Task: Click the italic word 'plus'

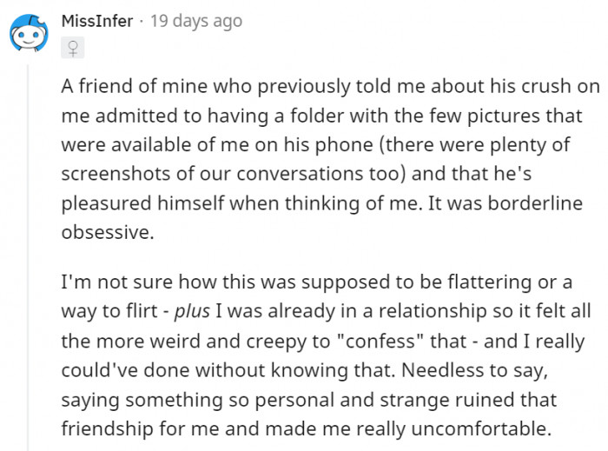Action: click(x=192, y=312)
